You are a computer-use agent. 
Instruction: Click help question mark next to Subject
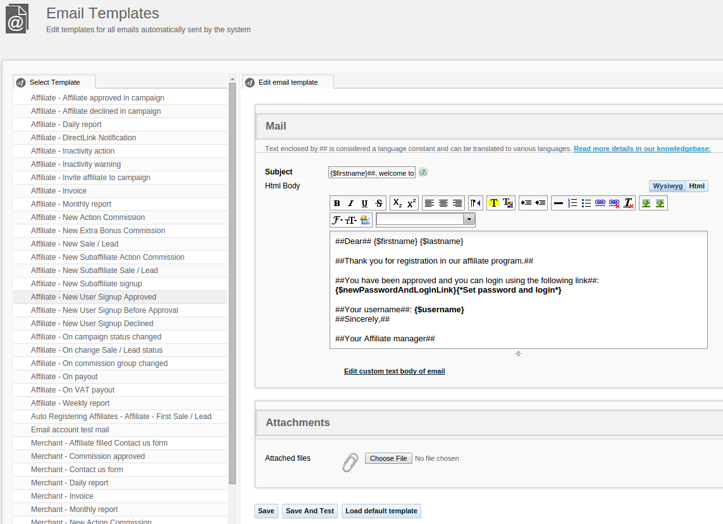pyautogui.click(x=423, y=172)
